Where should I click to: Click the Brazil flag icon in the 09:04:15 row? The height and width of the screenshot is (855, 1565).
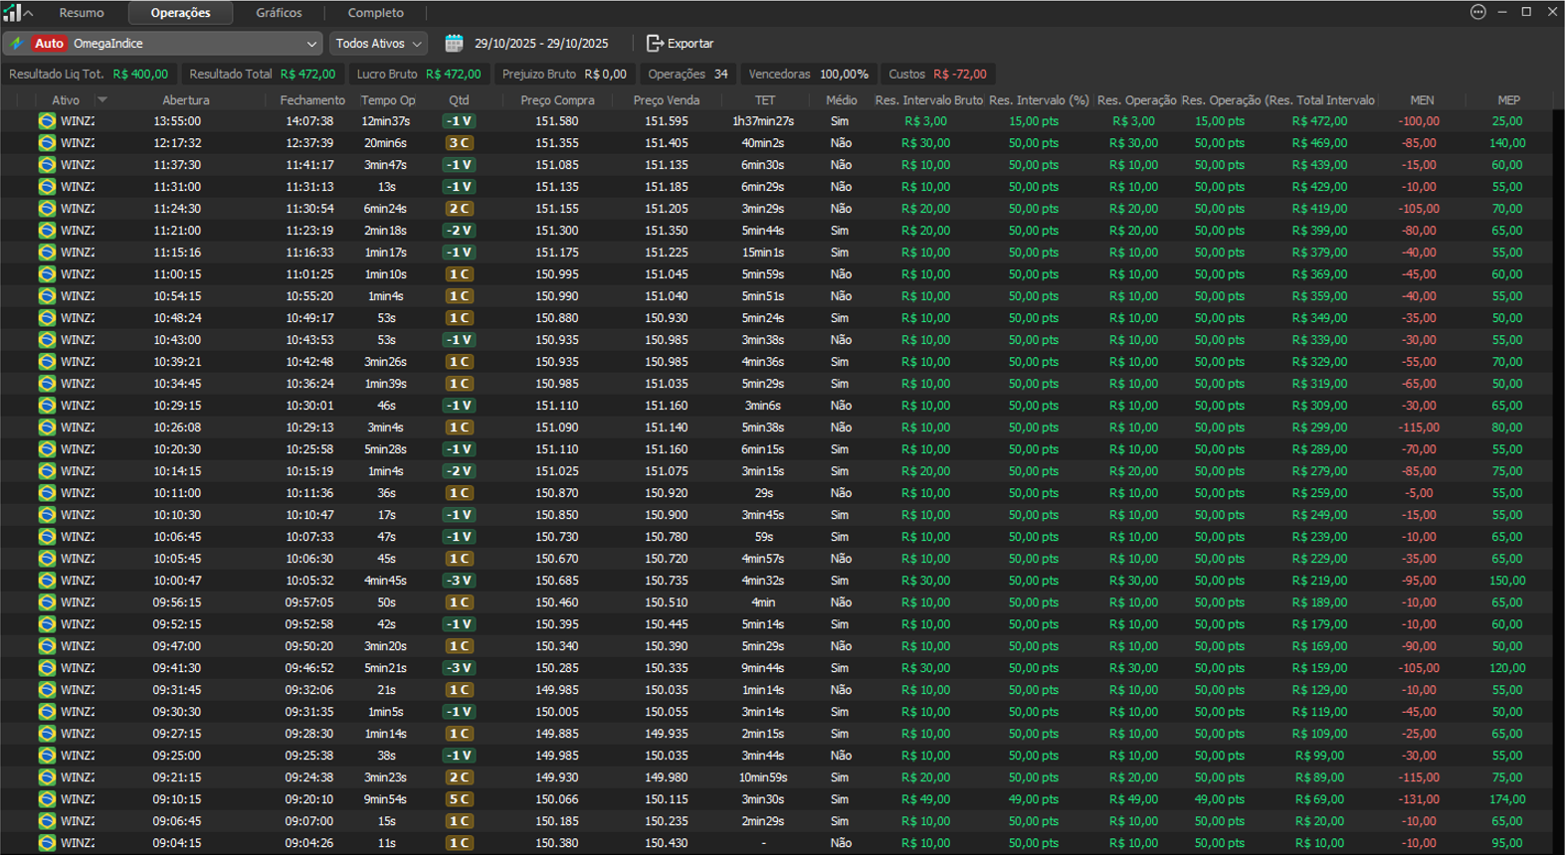47,843
